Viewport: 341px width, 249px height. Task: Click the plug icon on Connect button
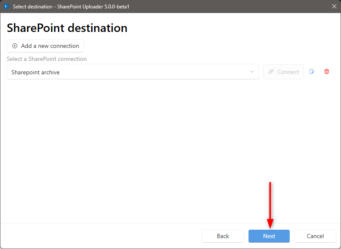pos(271,72)
